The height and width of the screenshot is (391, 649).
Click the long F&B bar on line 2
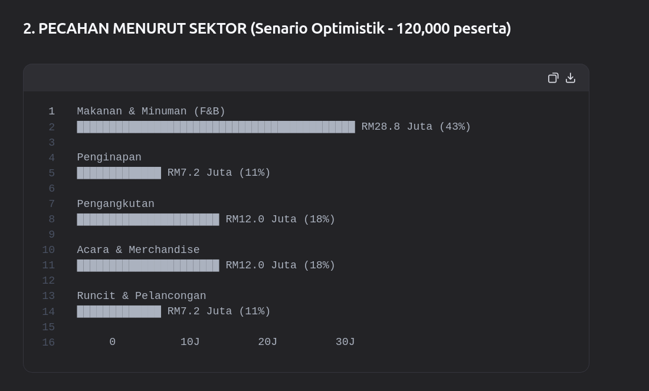[x=216, y=127]
